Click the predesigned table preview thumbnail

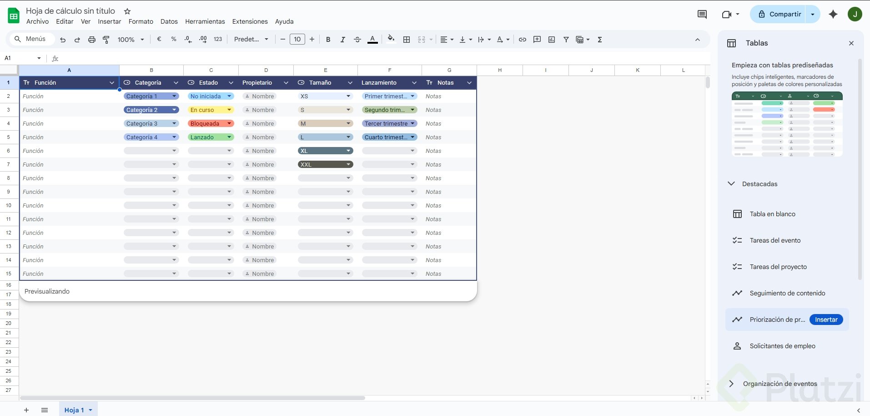(787, 124)
